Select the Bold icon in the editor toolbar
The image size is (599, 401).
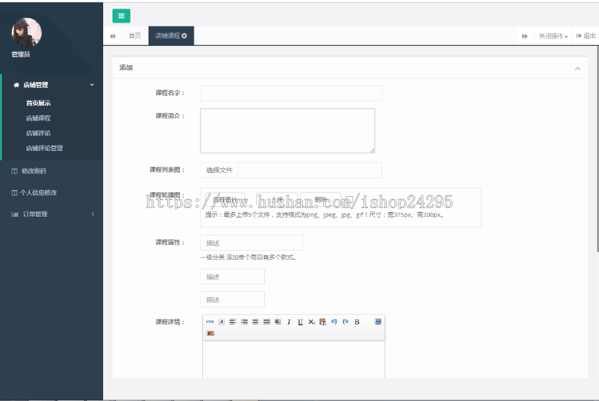357,322
